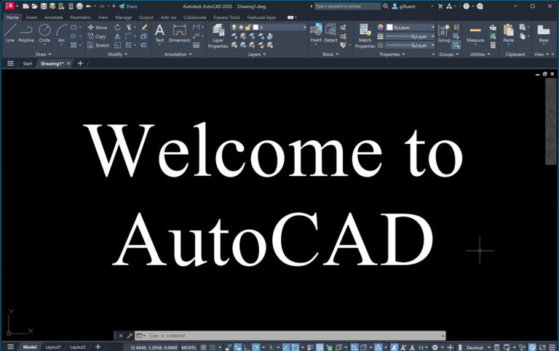559x351 pixels.
Task: Open the Quick Calculator icon in Utilities
Action: [493, 45]
